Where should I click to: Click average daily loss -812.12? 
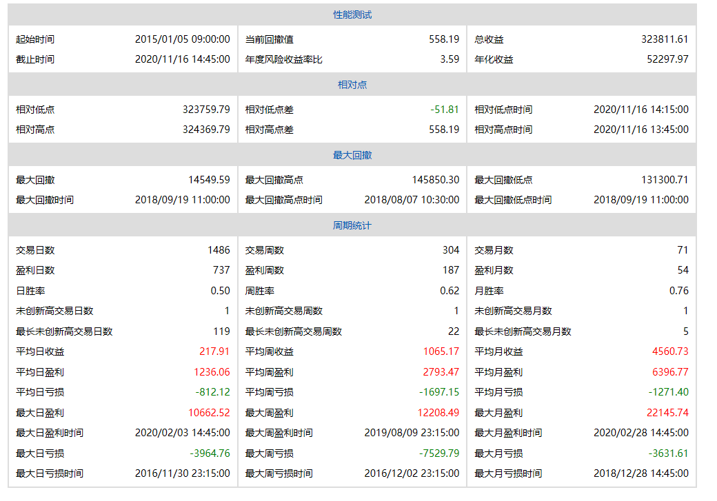pos(212,393)
